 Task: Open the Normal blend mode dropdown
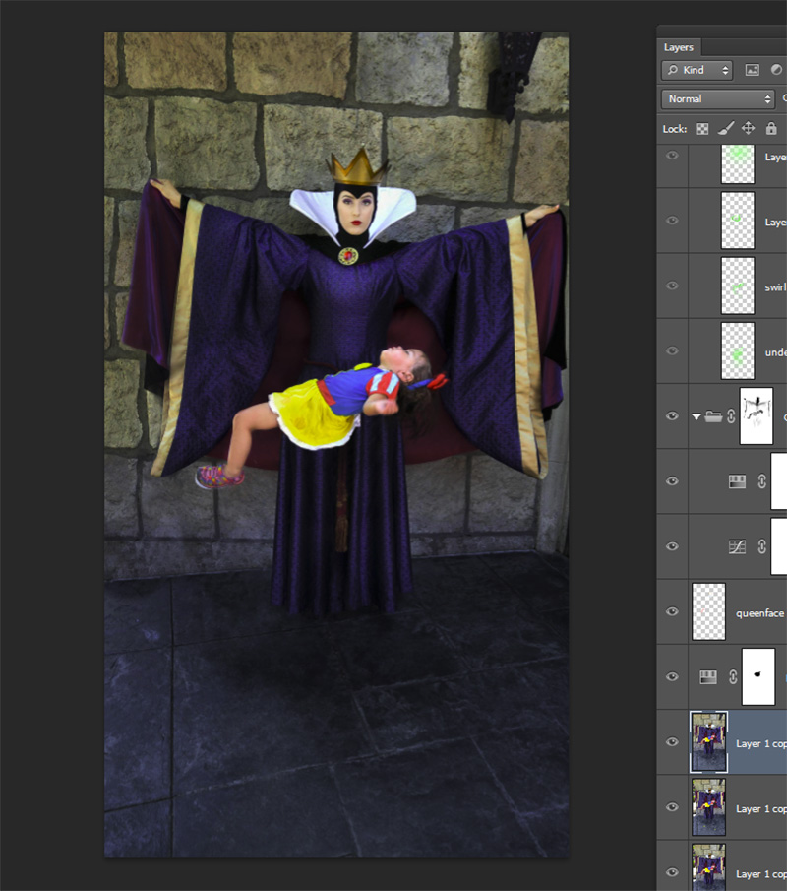point(718,98)
